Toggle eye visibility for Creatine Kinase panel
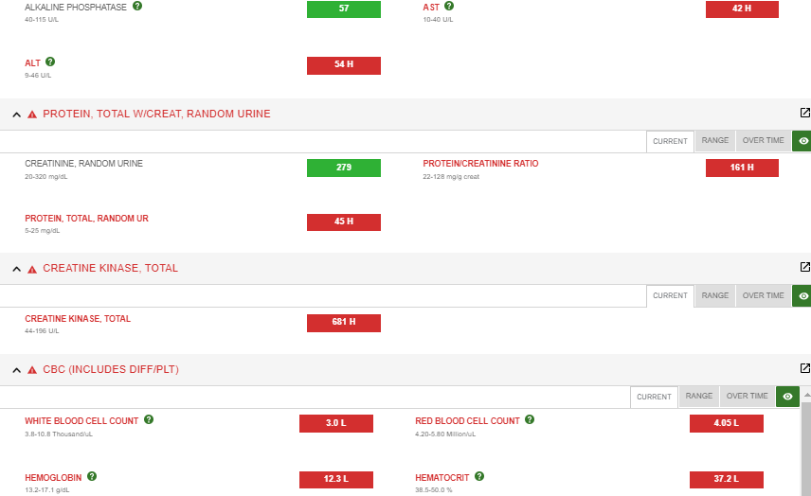This screenshot has width=811, height=496. pyautogui.click(x=802, y=296)
